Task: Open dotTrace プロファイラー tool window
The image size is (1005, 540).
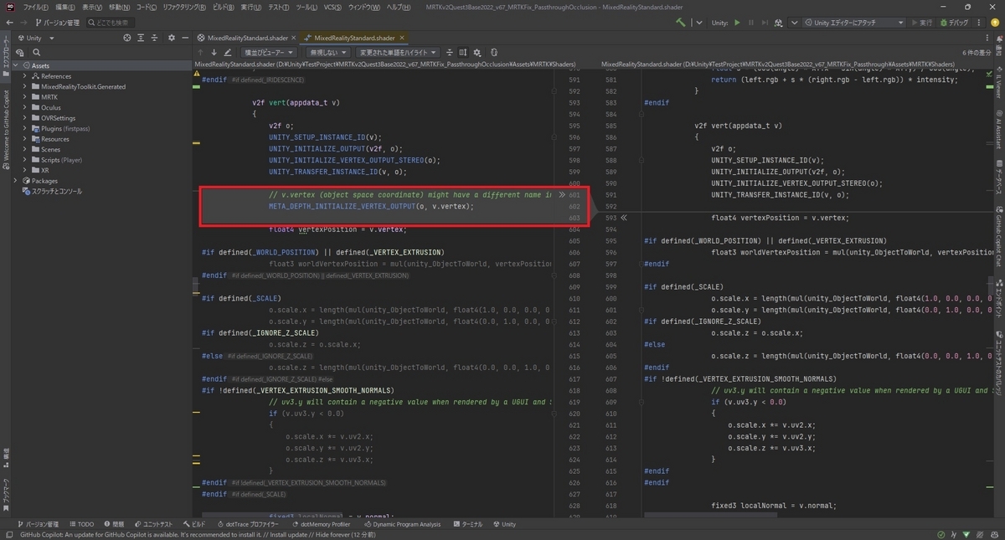Action: (x=249, y=524)
